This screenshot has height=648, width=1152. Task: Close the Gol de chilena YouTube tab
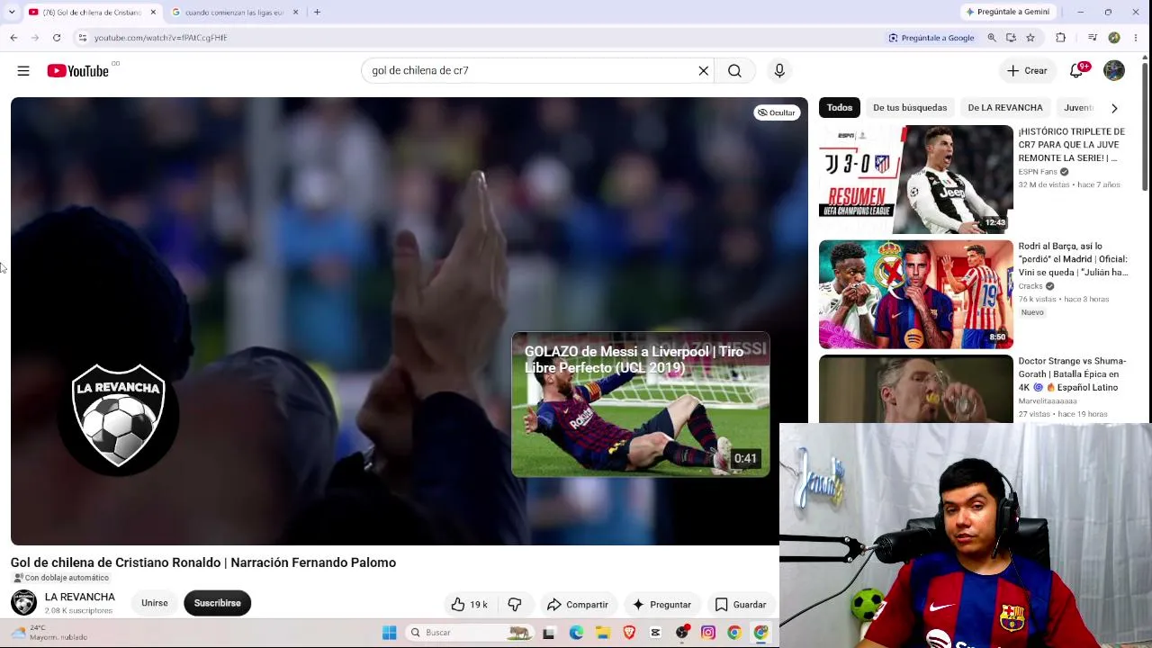[x=153, y=13]
